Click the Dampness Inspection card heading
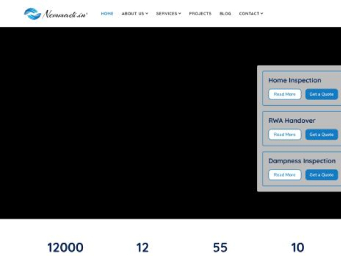Screen dimensions: 341x256 click(302, 161)
